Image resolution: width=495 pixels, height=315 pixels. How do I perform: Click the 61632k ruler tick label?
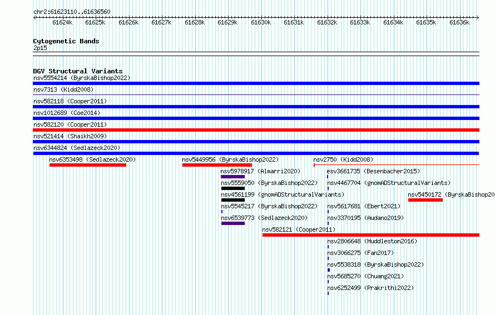point(327,22)
